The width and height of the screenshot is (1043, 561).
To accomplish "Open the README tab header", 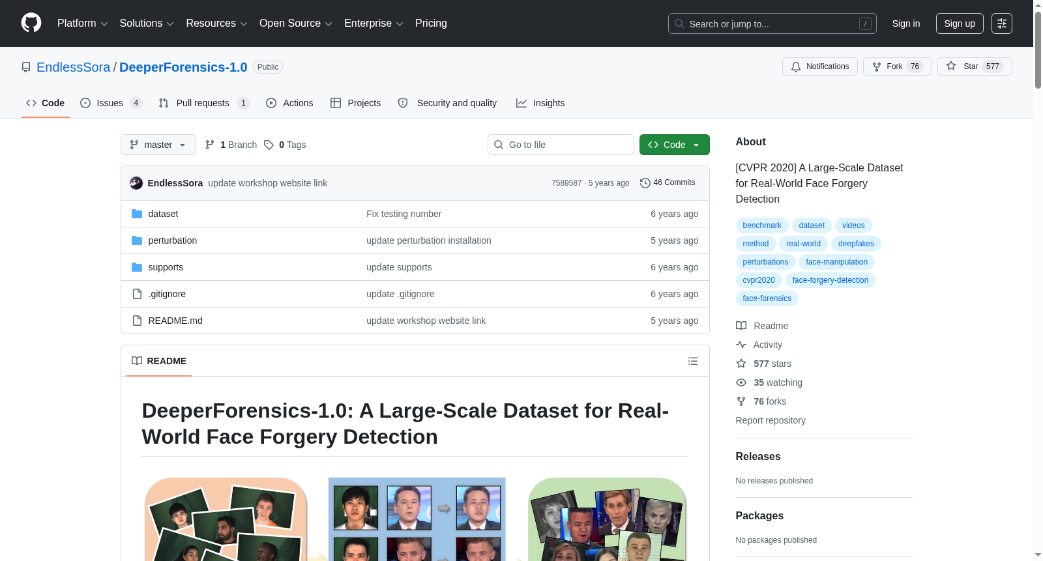I will click(159, 361).
